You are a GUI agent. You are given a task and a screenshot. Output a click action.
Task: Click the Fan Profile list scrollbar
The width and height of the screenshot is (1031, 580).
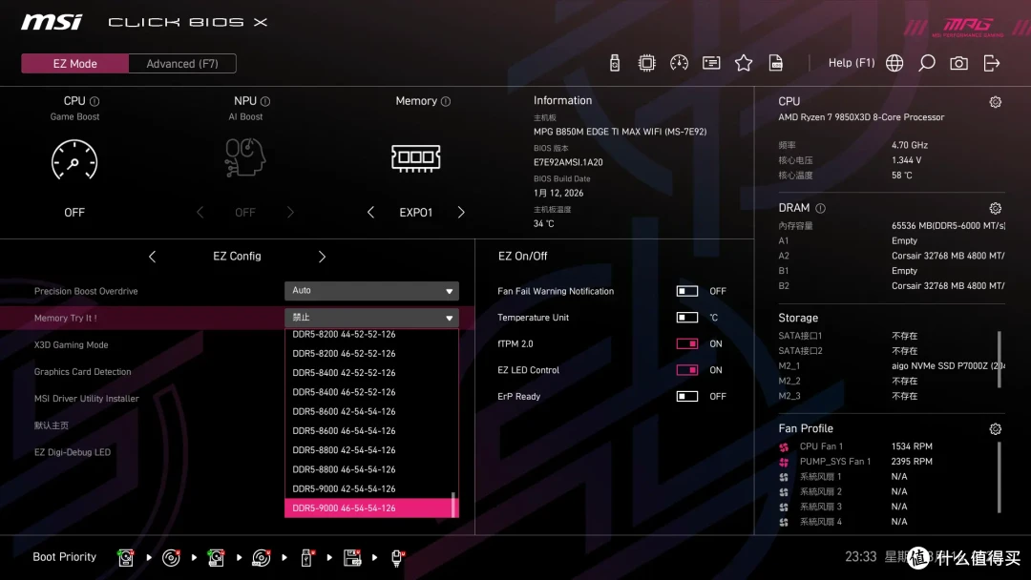(999, 477)
